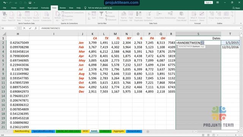
Task: Click Undo in Quick Access toolbar
Action: [5, 3]
